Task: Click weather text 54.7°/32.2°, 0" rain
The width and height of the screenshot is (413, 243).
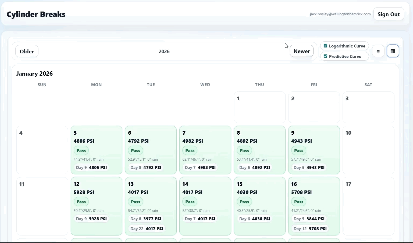Action: click(143, 211)
